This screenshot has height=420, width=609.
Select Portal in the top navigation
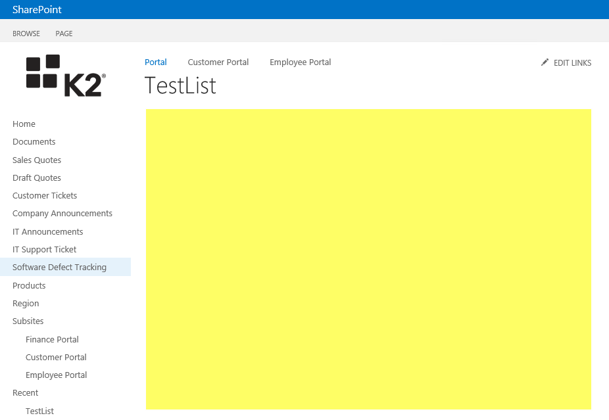click(156, 62)
